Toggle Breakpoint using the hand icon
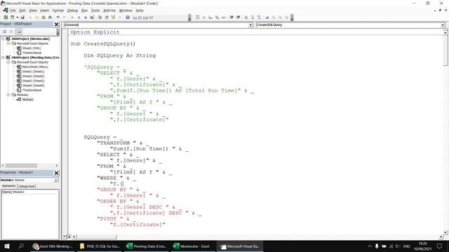The height and width of the screenshot is (252, 449). click(x=246, y=17)
